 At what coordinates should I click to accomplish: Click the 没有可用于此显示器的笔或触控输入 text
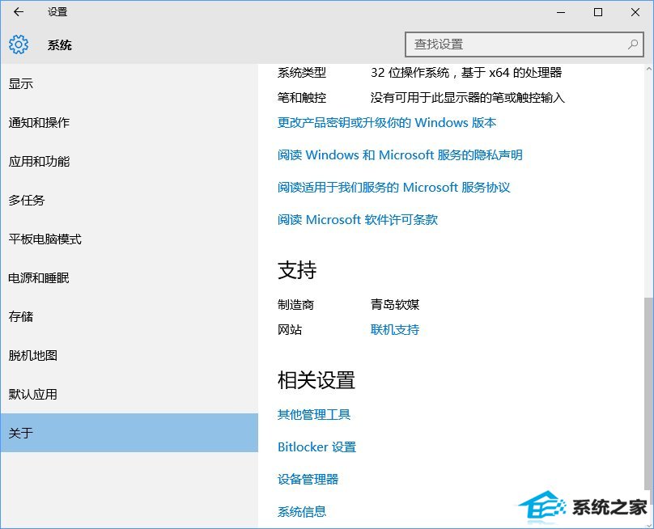(x=468, y=98)
